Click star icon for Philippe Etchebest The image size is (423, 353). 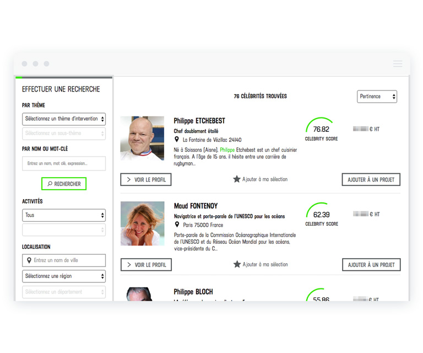[237, 179]
